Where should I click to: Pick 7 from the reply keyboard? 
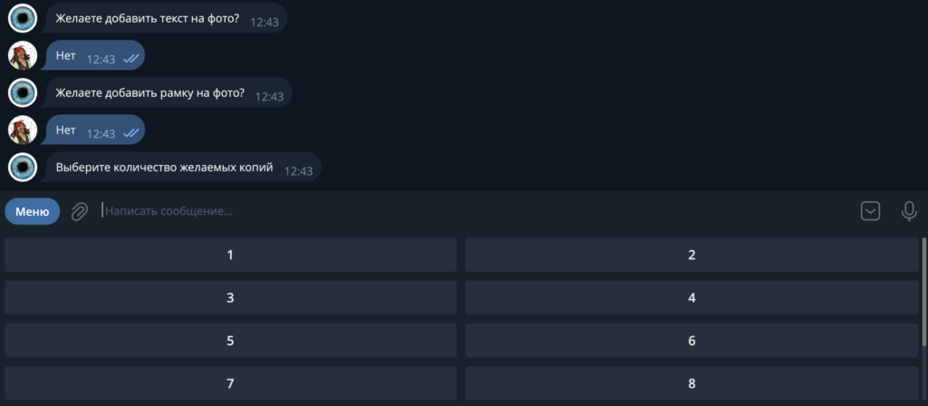[230, 383]
